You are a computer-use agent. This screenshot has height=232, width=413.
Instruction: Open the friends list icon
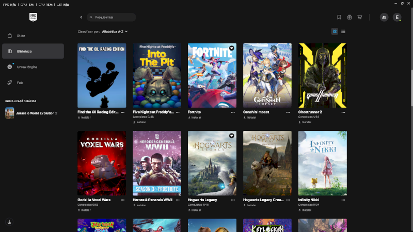click(384, 17)
